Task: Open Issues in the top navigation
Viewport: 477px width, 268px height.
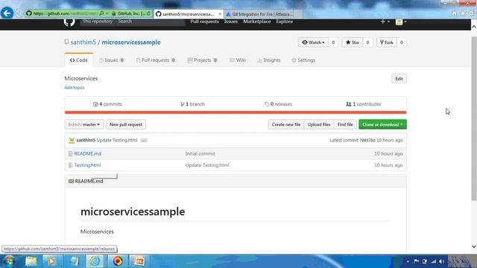Action: coord(231,22)
